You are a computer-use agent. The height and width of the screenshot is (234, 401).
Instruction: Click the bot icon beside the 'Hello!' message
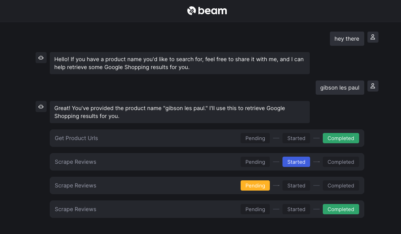41,58
